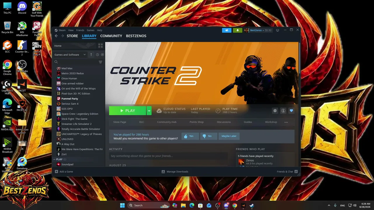Open the Community Hub link

tap(167, 122)
